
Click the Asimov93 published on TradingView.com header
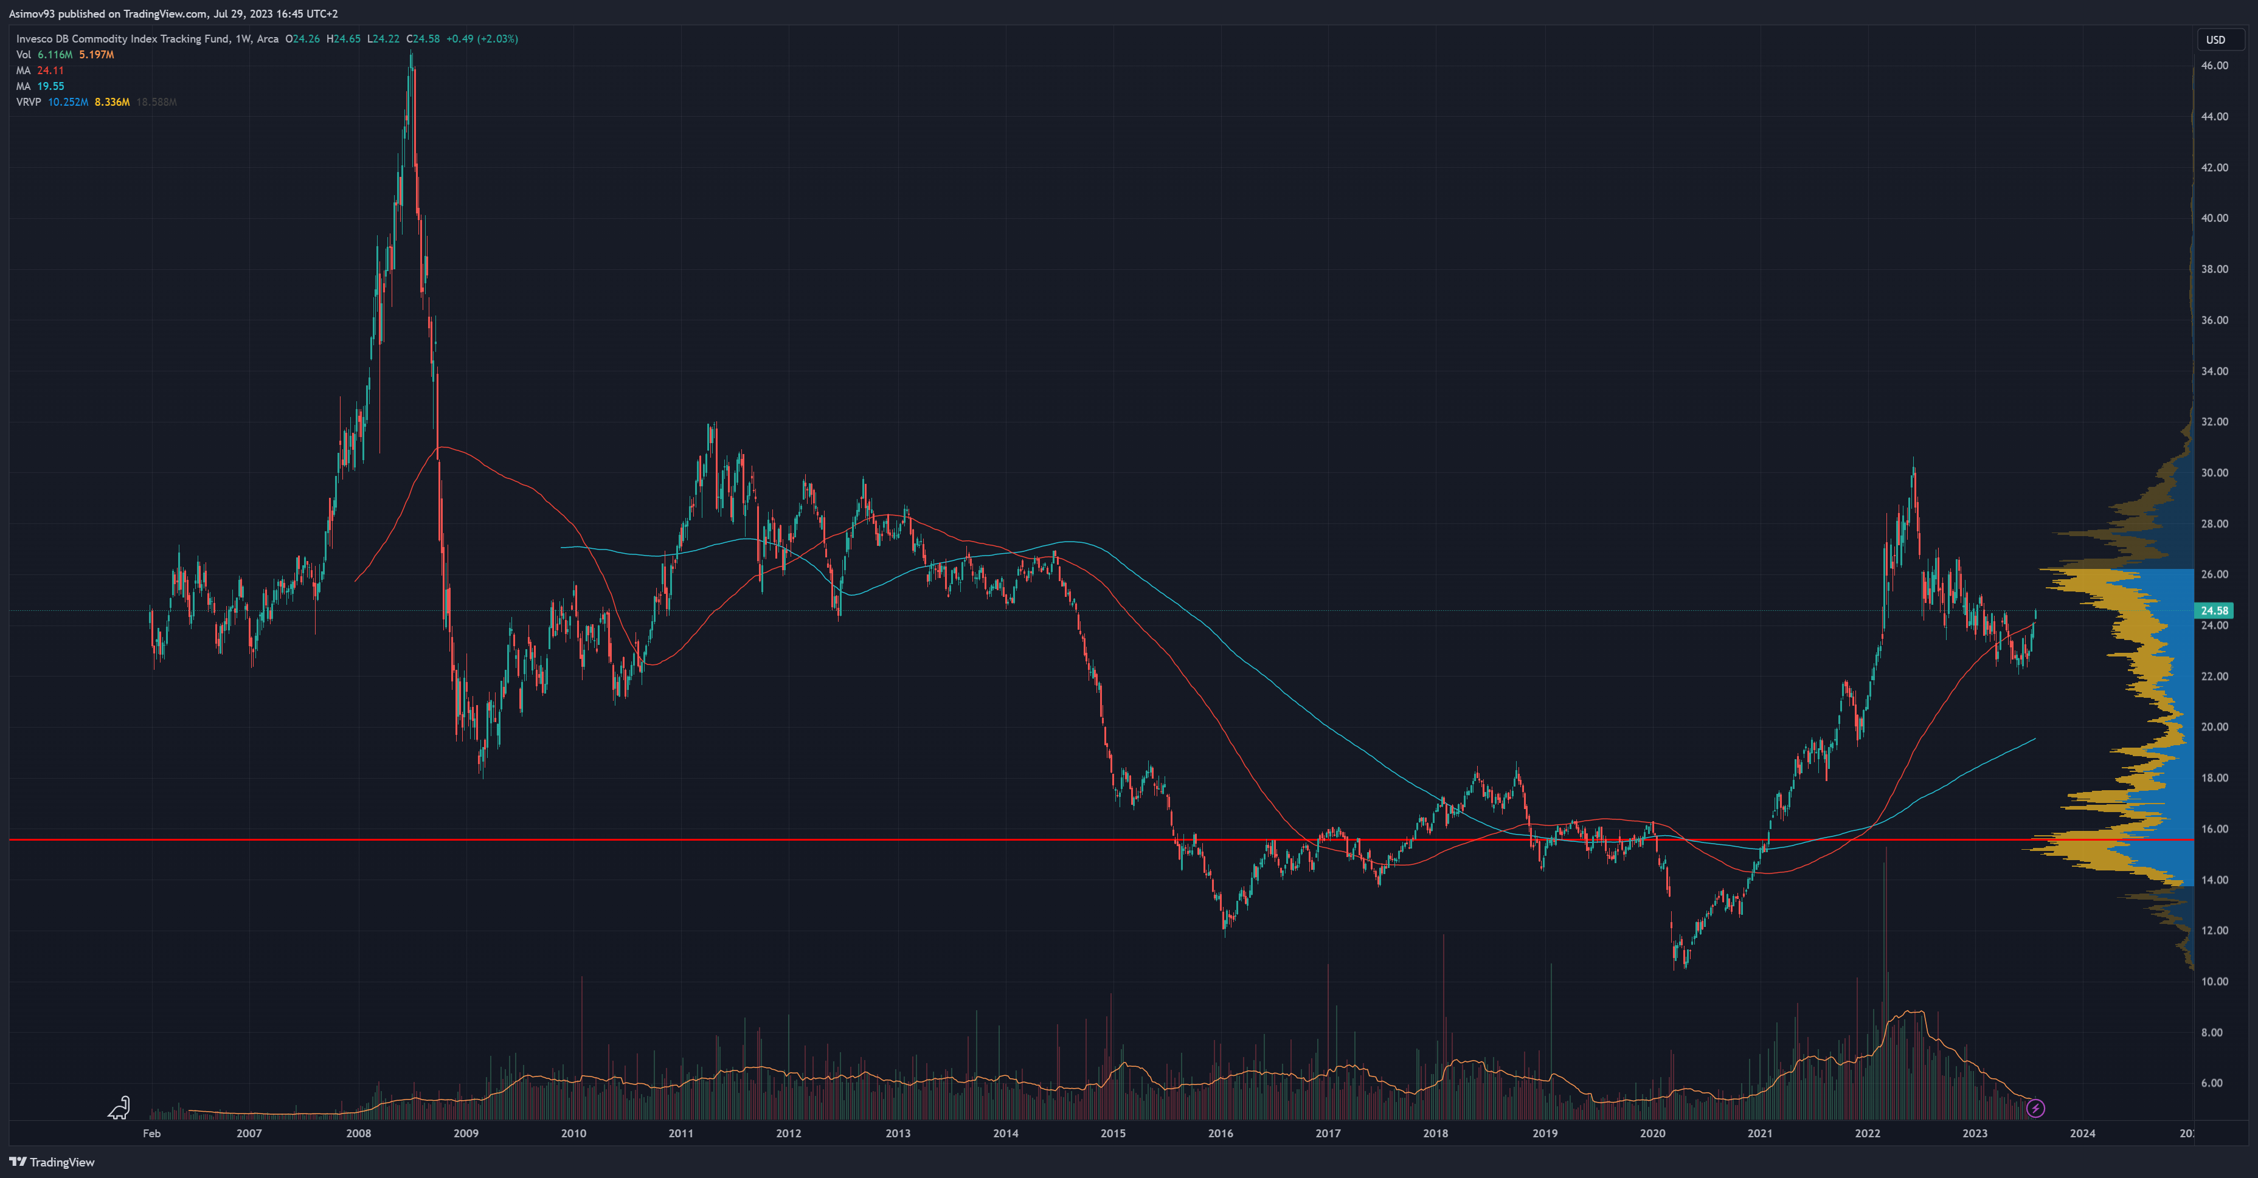point(173,13)
